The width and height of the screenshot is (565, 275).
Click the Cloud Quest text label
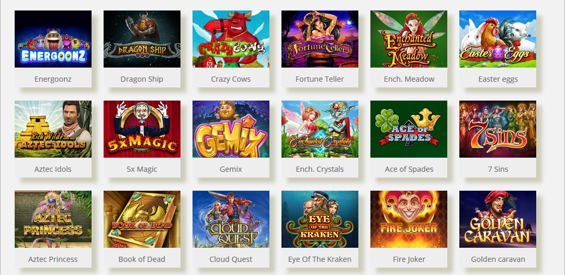[231, 259]
